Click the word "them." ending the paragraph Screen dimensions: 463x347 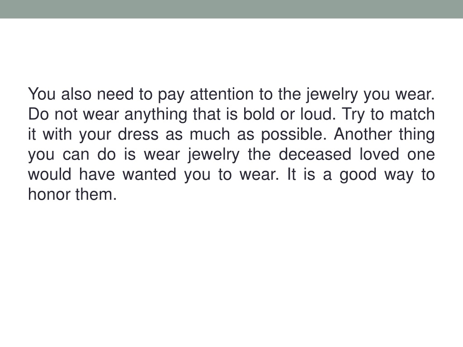96,194
